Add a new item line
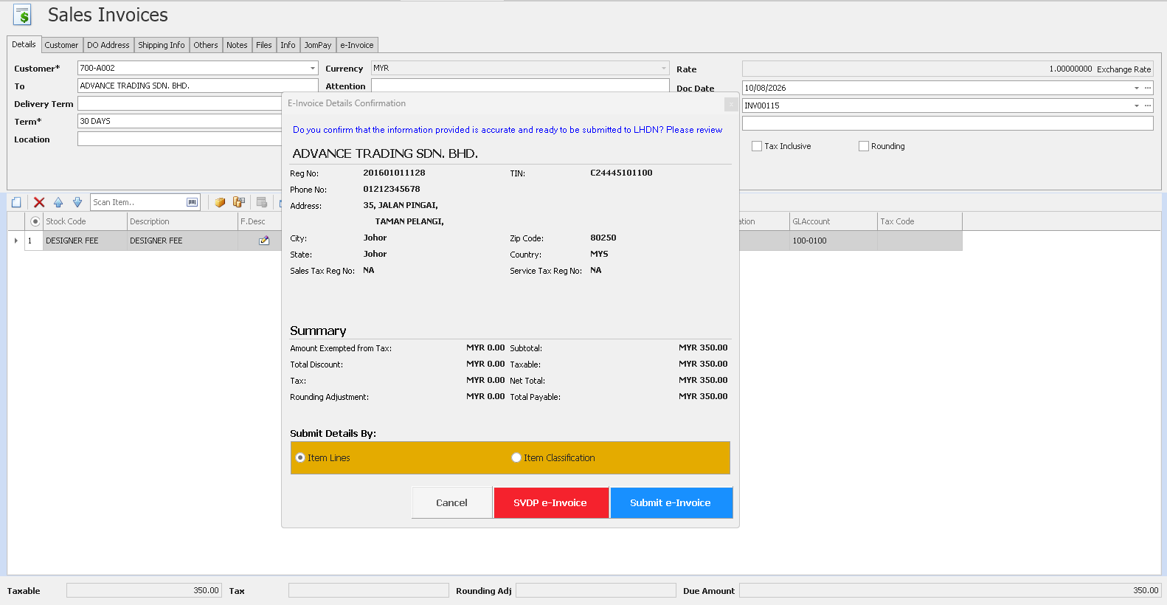The width and height of the screenshot is (1167, 605). point(16,202)
